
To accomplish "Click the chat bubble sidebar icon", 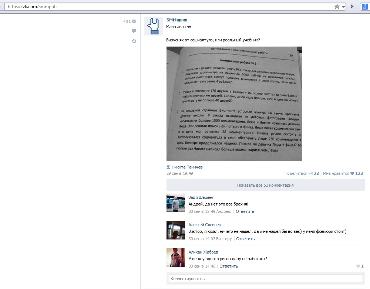I will click(134, 31).
